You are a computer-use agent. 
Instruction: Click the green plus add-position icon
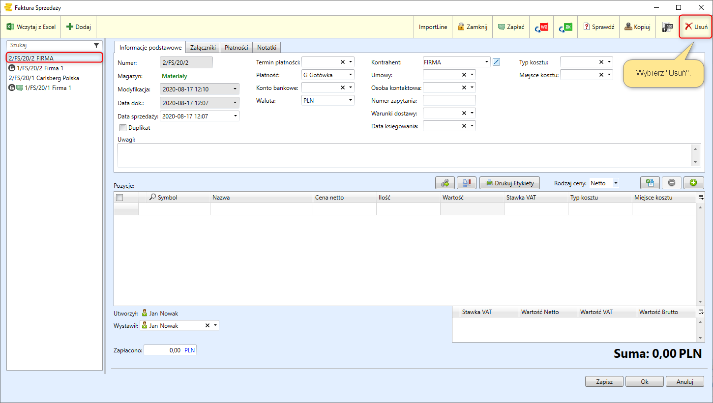tap(693, 183)
